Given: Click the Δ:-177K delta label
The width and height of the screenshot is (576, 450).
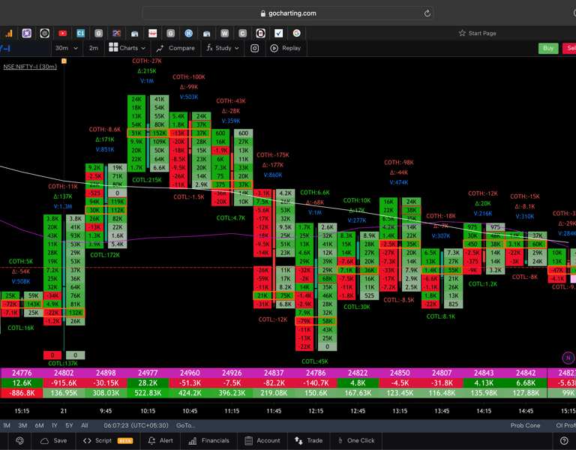Looking at the screenshot, I should tap(273, 165).
